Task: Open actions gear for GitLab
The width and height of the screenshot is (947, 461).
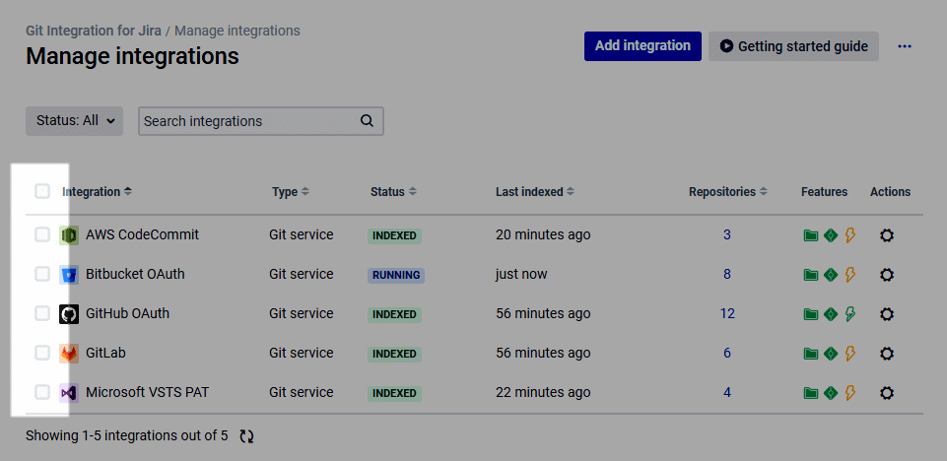Action: click(887, 354)
